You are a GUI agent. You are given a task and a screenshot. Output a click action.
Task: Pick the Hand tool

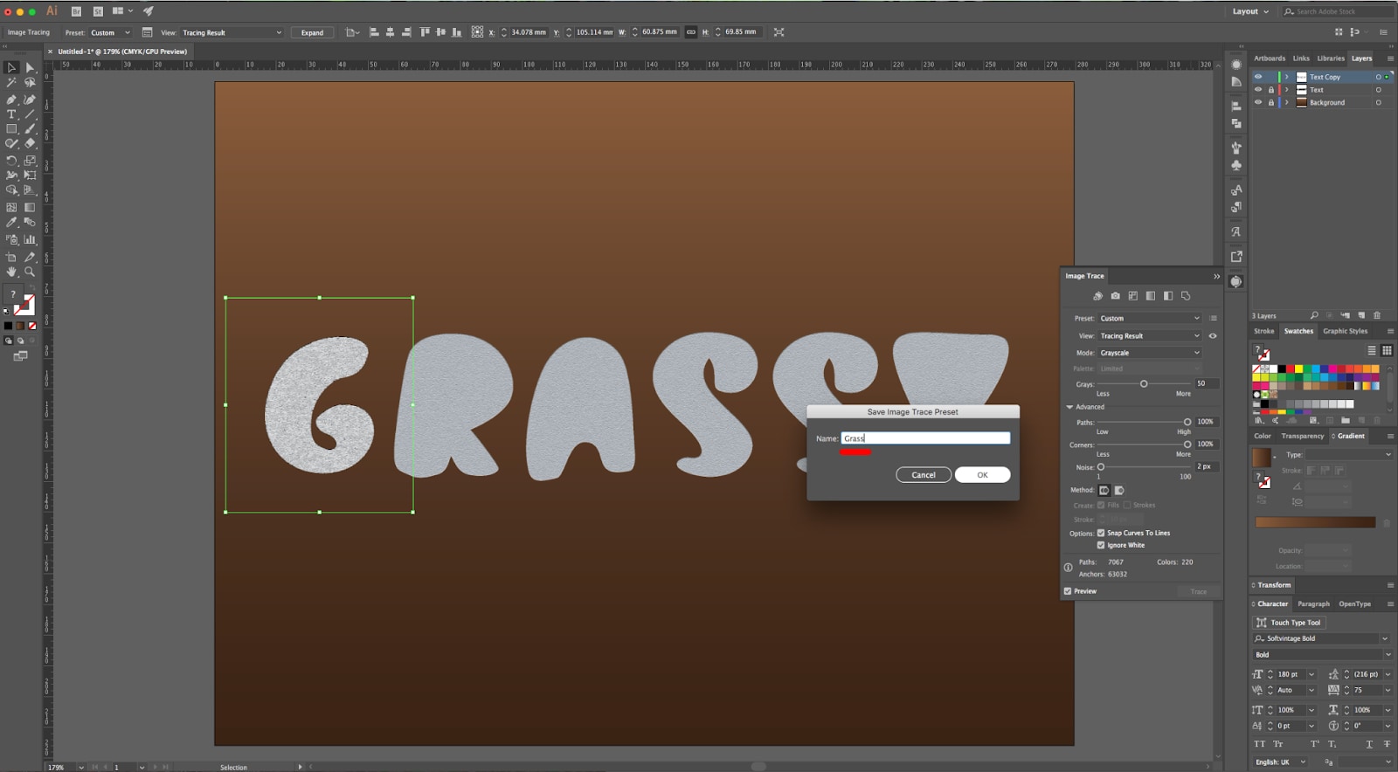pos(11,272)
